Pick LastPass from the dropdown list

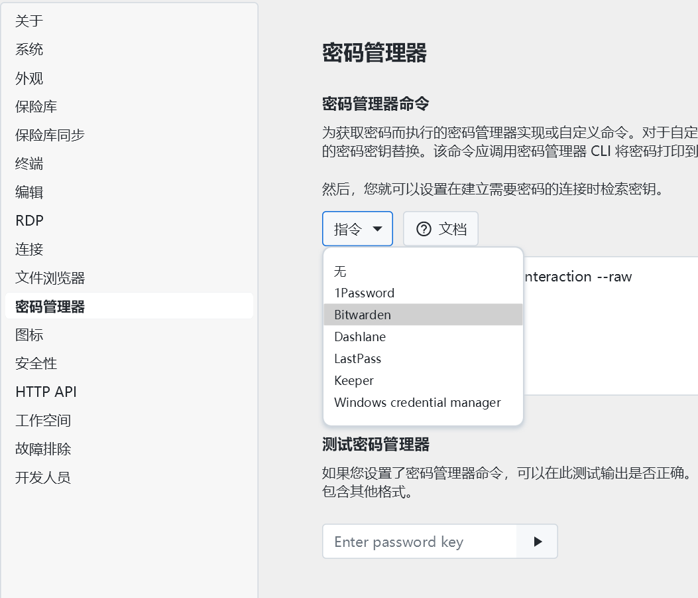(x=423, y=358)
